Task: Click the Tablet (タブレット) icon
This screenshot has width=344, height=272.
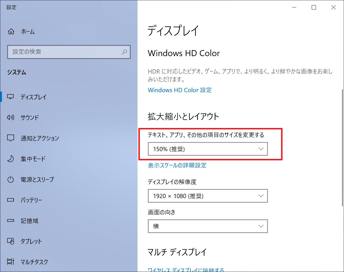Action: 11,241
